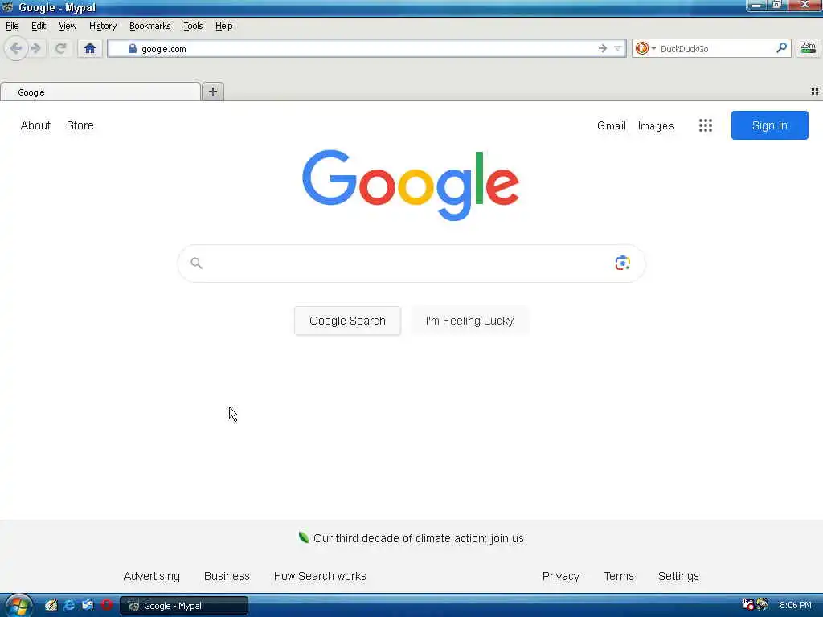
Task: Open the climate action join us link
Action: (x=418, y=538)
